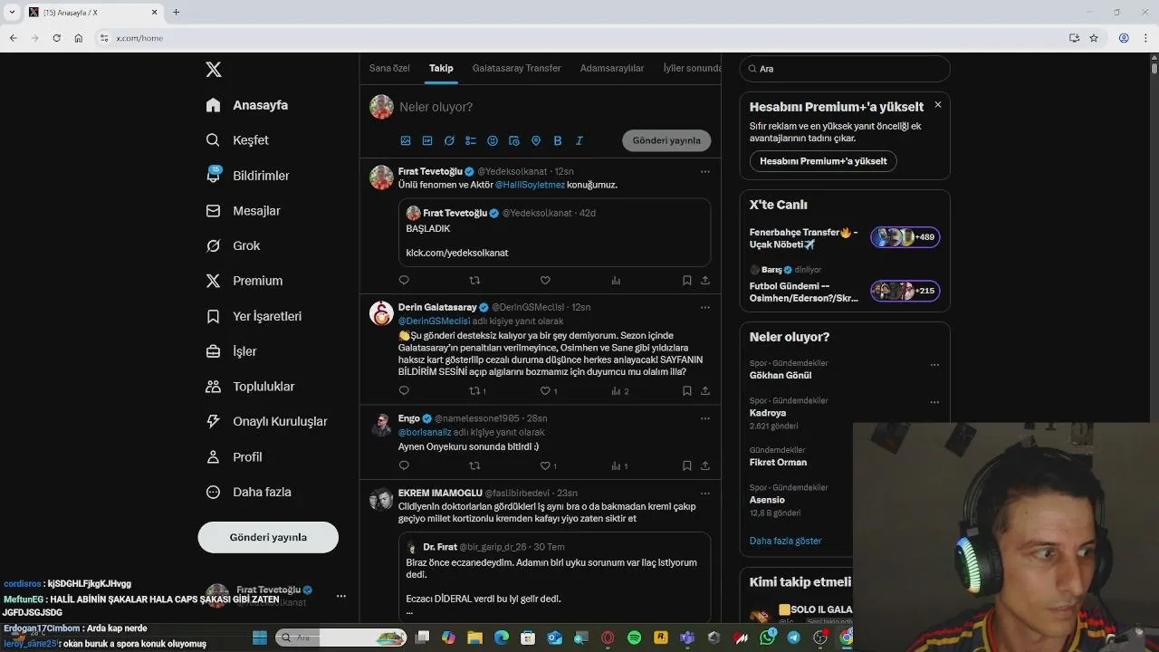Add media image to the post
1159x652 pixels.
pyautogui.click(x=406, y=141)
